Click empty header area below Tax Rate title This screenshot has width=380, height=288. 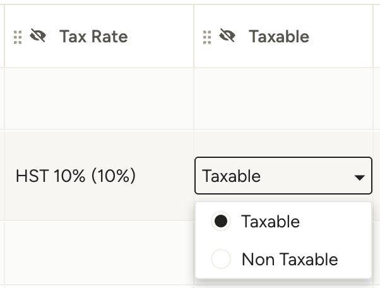(99, 56)
